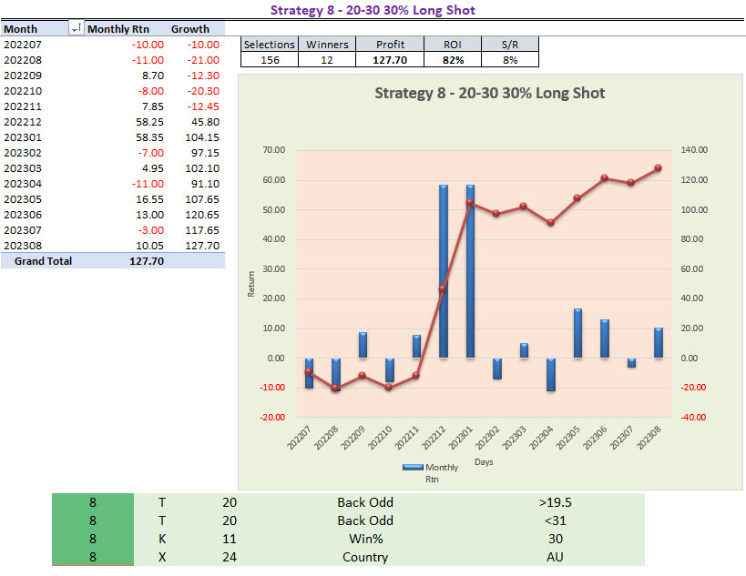Select the last red line marker at 202308
This screenshot has width=746, height=576.
(658, 168)
